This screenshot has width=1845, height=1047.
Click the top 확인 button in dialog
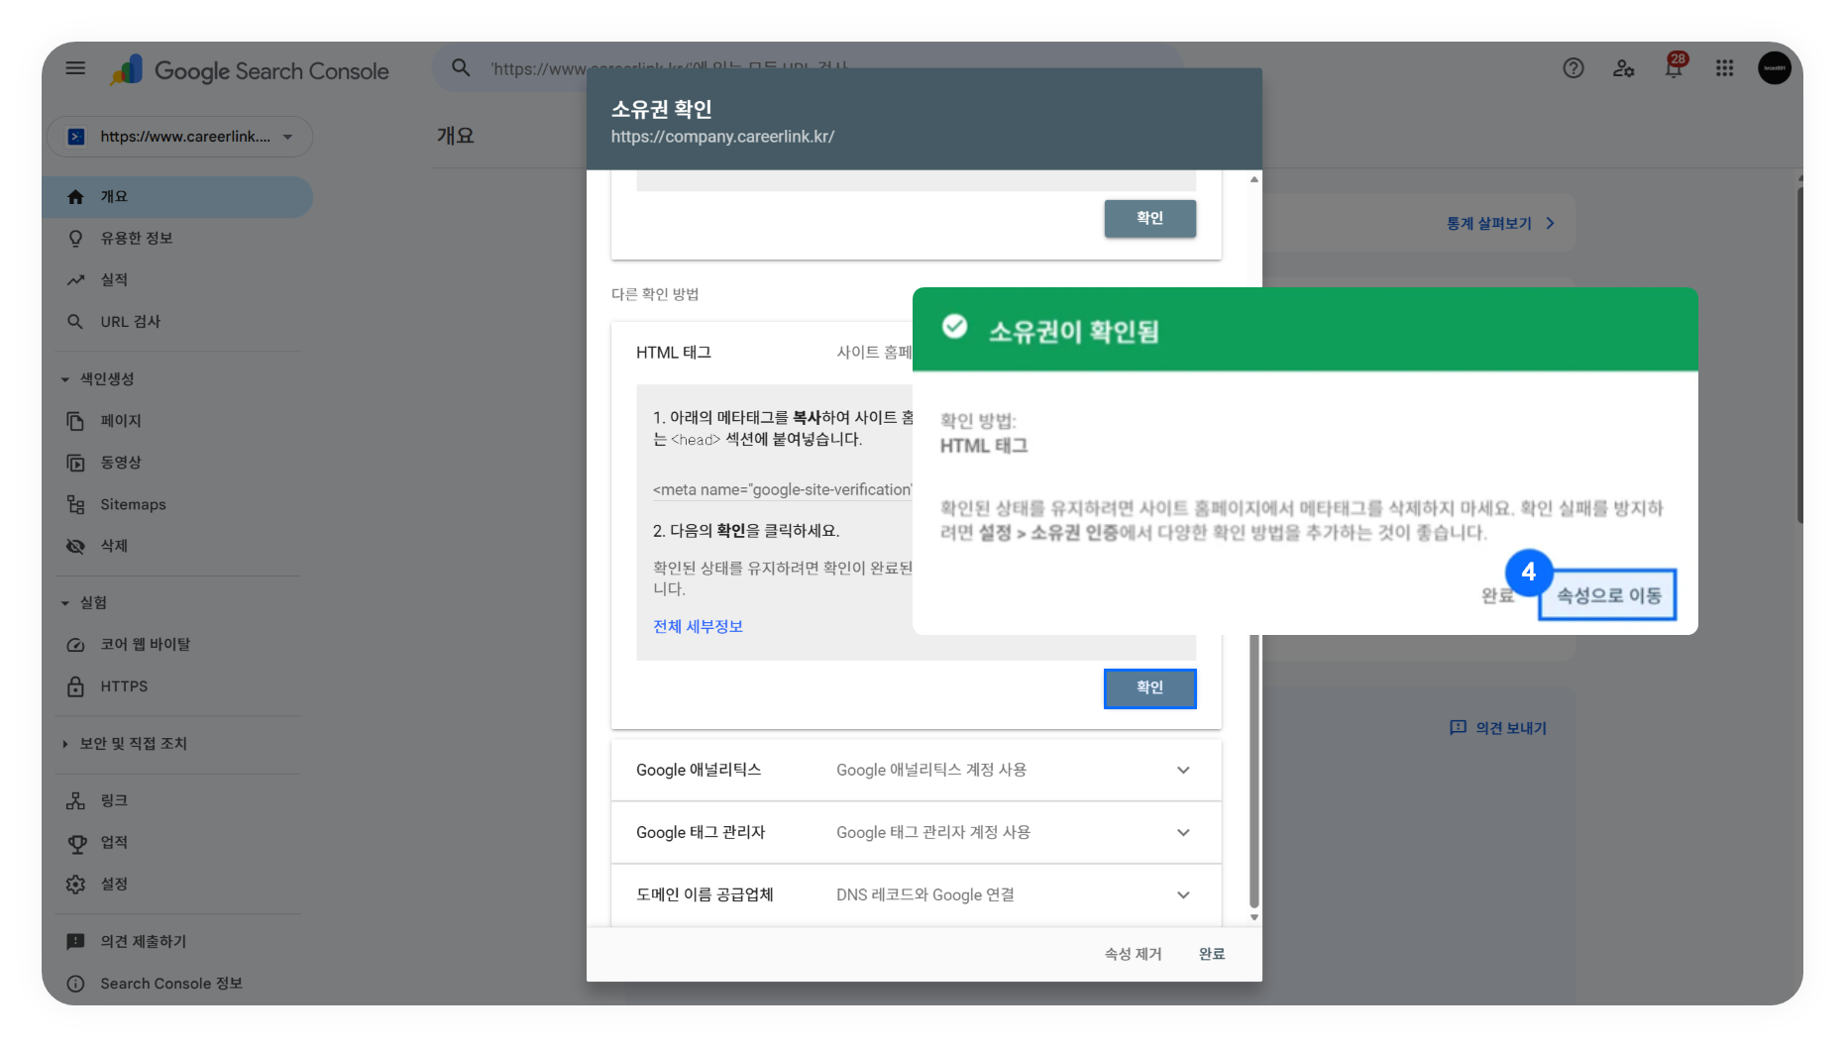(1149, 219)
